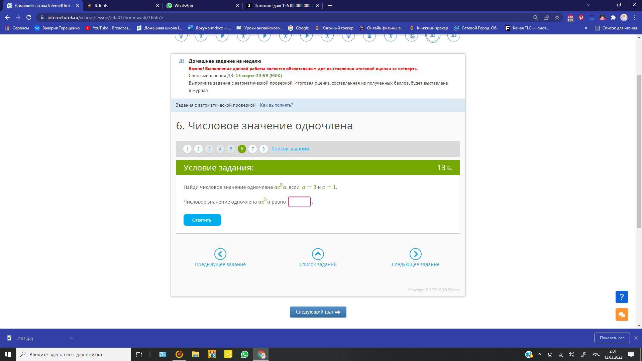Open the Как выполнять? link
The image size is (642, 361).
click(276, 105)
